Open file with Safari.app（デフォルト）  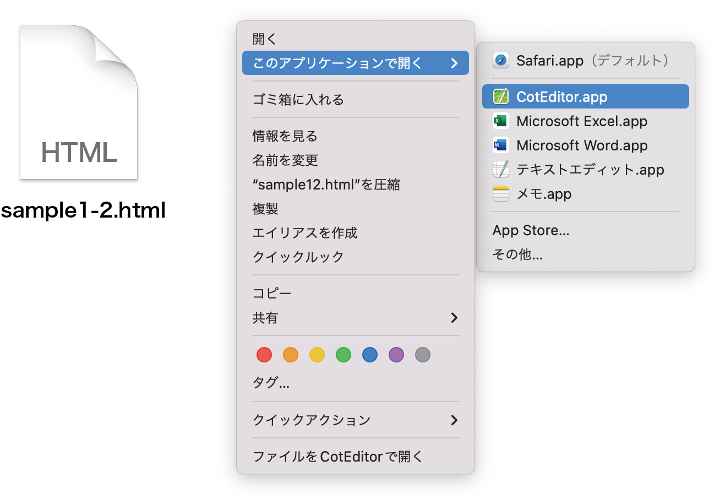(586, 60)
